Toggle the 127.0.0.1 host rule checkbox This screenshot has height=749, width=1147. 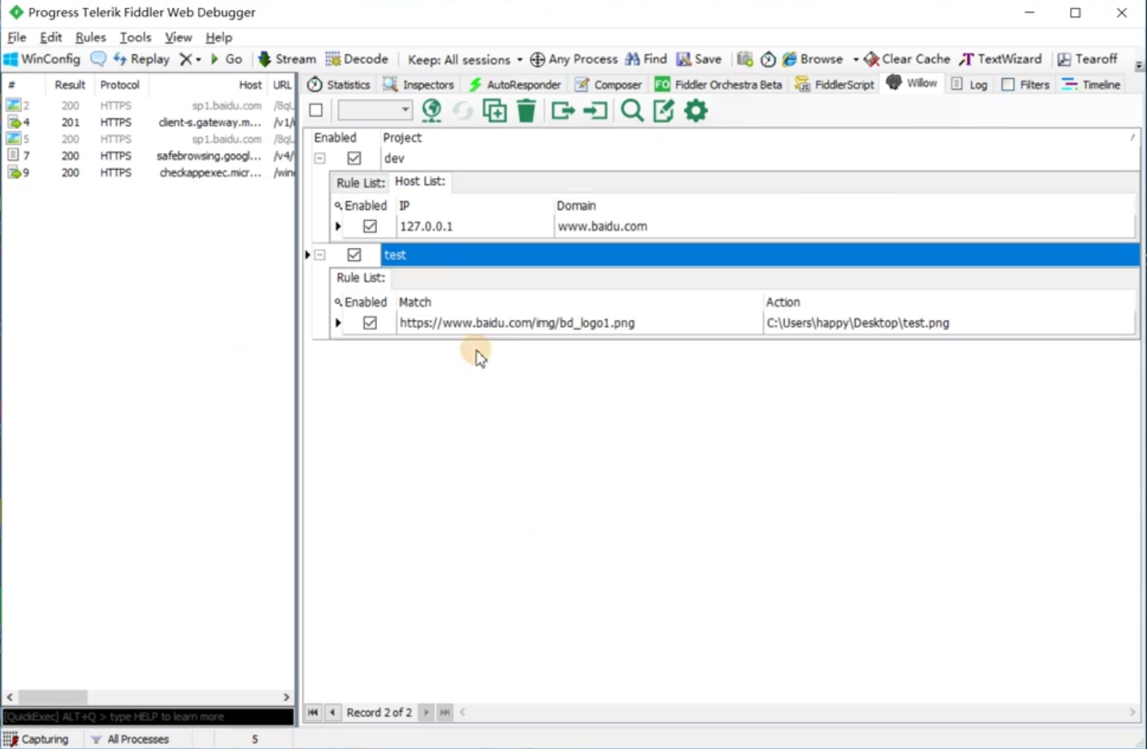click(x=370, y=226)
